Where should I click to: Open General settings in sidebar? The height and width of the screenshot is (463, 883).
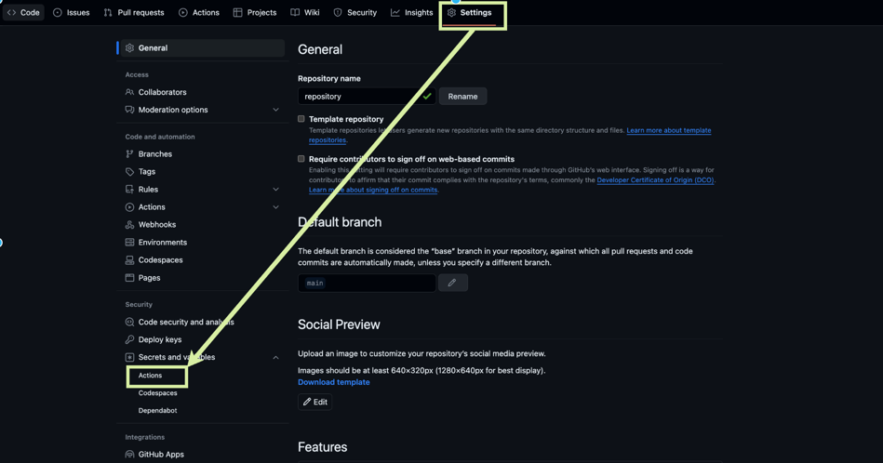201,47
